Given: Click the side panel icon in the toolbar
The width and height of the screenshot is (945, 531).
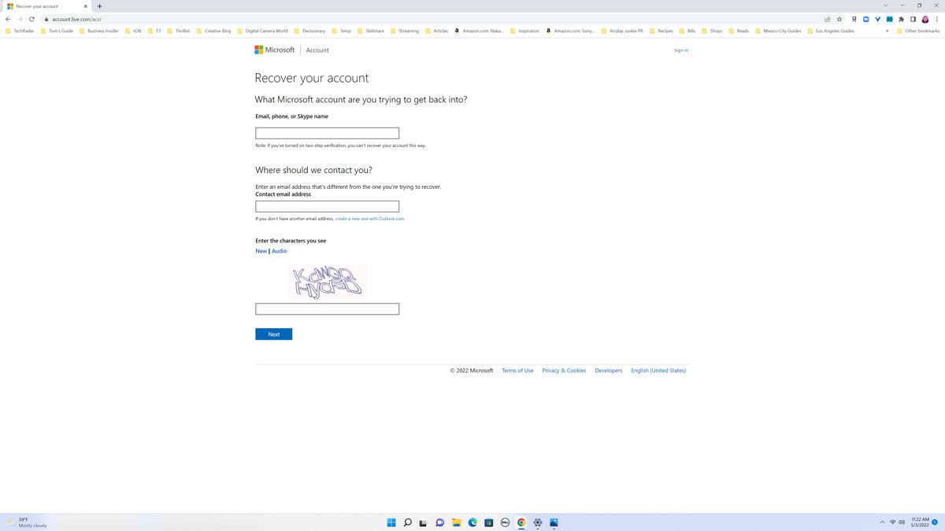Looking at the screenshot, I should coord(913,19).
